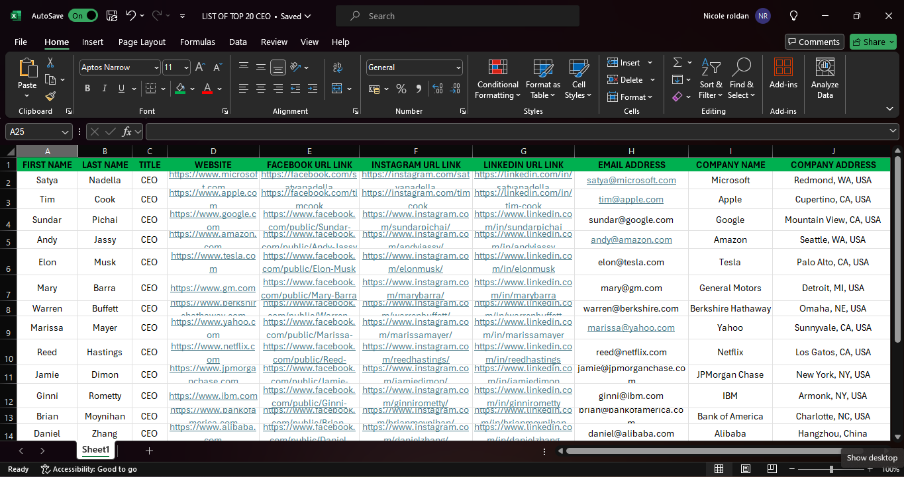Click the AutoSum sigma icon
The height and width of the screenshot is (477, 904).
tap(678, 62)
